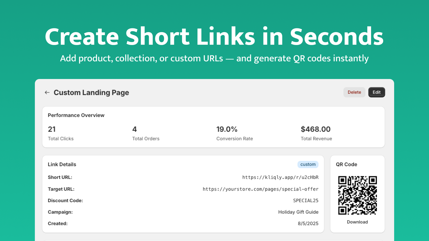Click the Link Details panel title
The width and height of the screenshot is (429, 241).
(62, 164)
